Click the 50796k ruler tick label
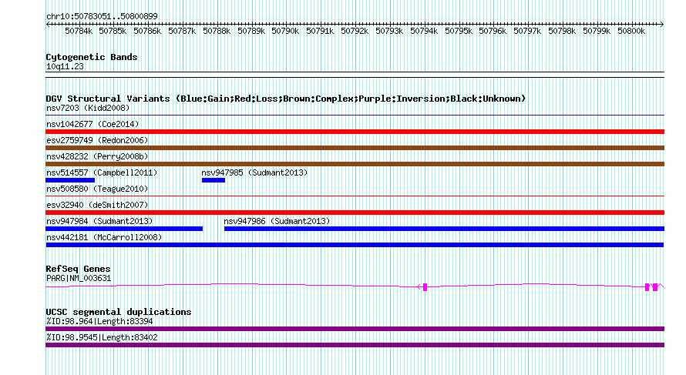The width and height of the screenshot is (686, 375). tap(493, 31)
